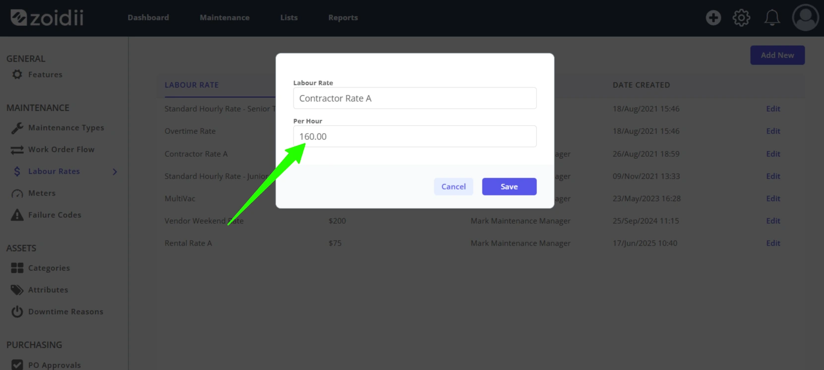Click date 09/Nov/2021 13:33

click(646, 176)
